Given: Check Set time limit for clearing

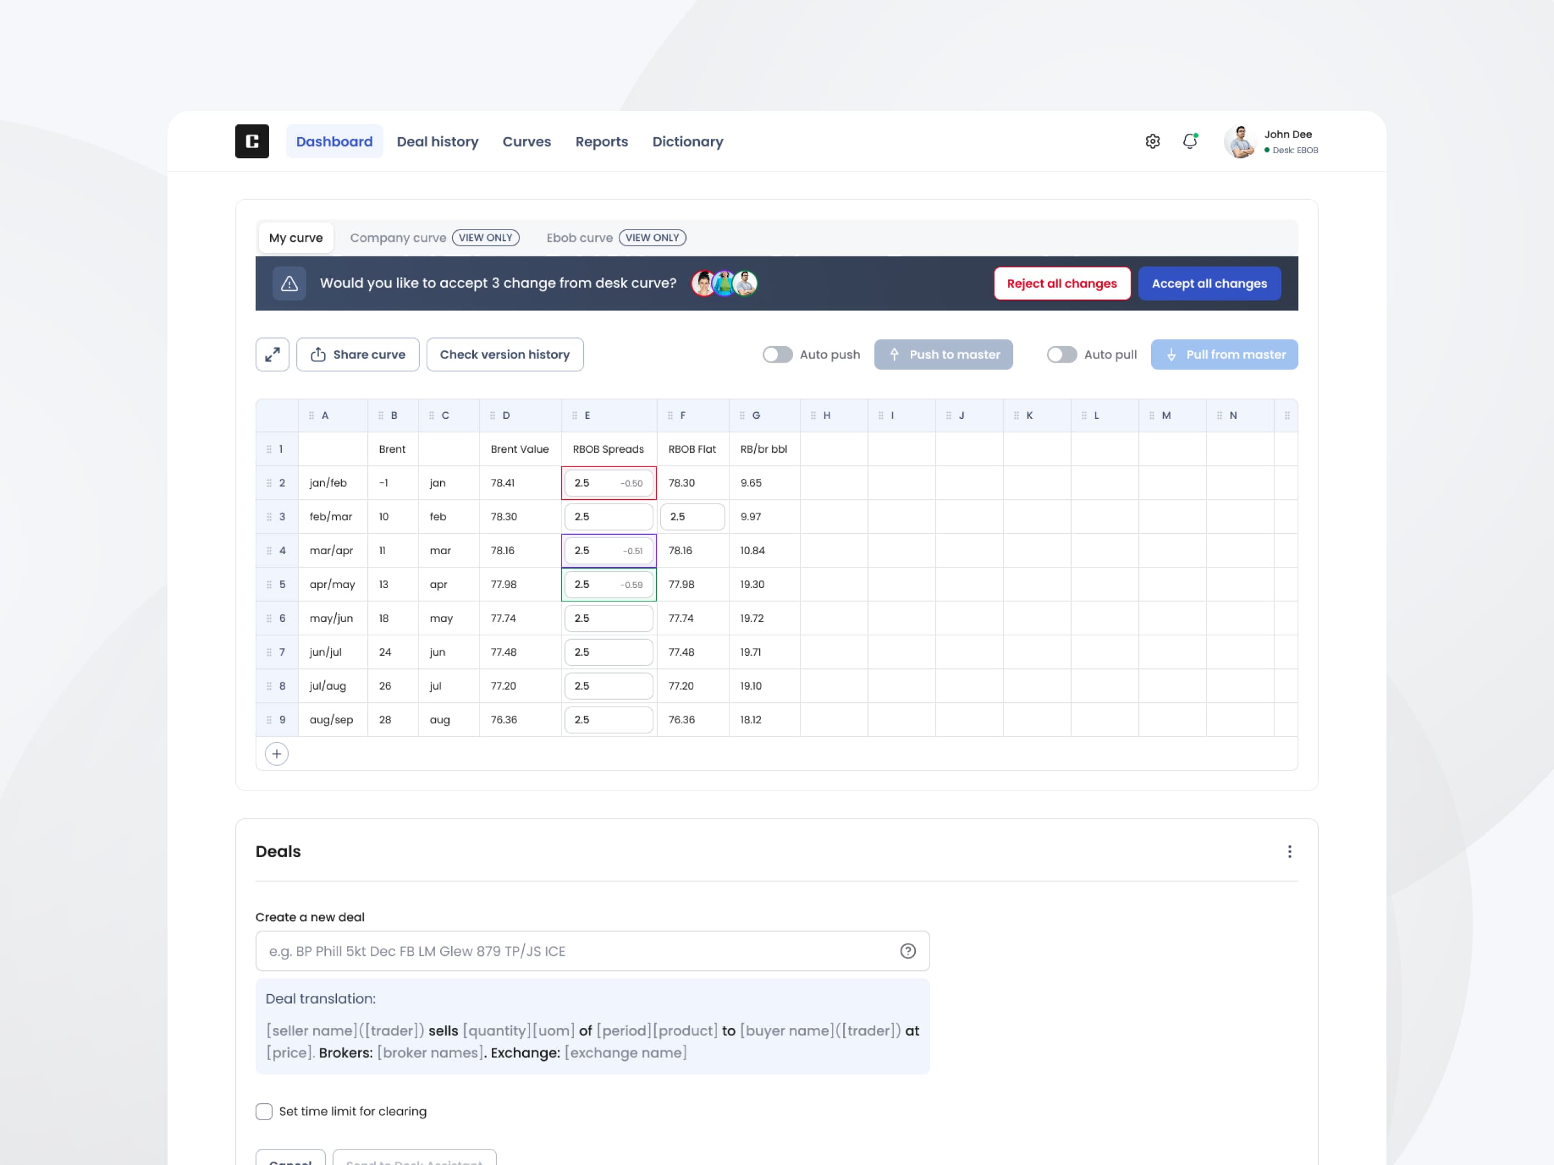Looking at the screenshot, I should (264, 1111).
